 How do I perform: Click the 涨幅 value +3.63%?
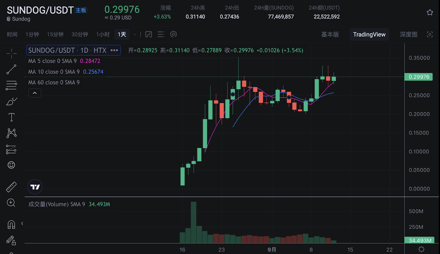coord(162,17)
